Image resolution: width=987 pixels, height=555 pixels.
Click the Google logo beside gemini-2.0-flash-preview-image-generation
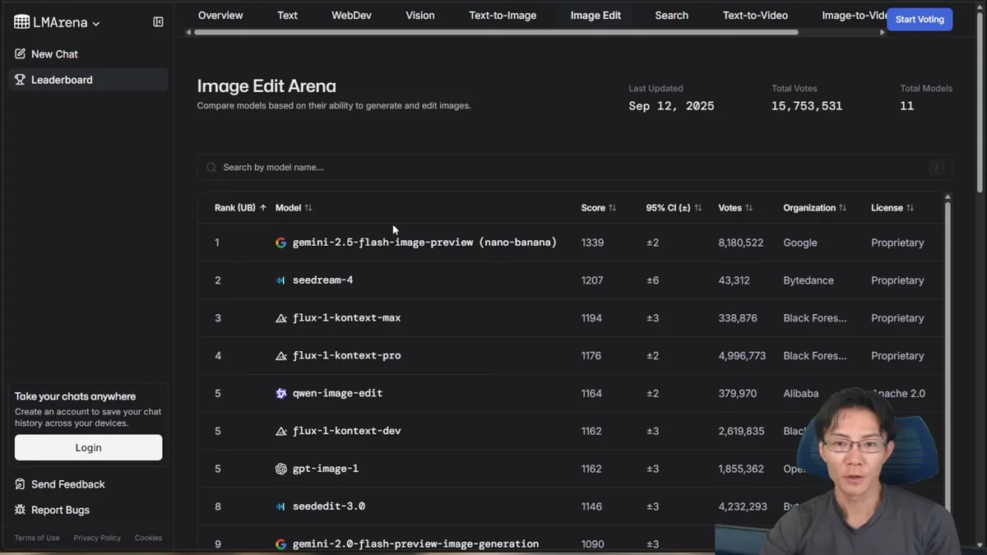pos(281,544)
